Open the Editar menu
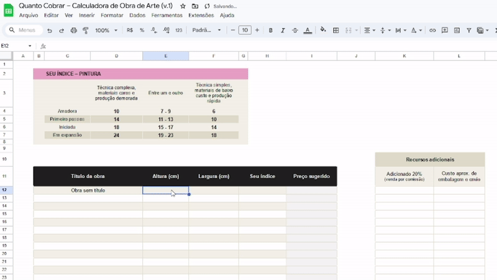The image size is (497, 280). 51,15
